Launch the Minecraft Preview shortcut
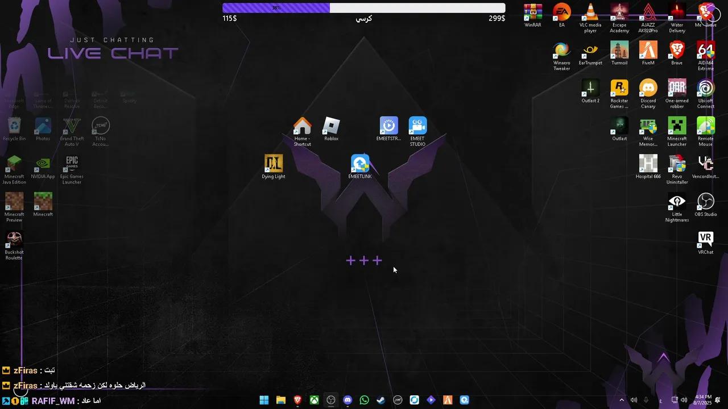Screen dimensions: 728x409 coord(14,207)
